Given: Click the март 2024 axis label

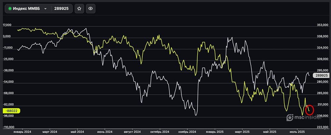Looking at the screenshot, I should click(50, 132).
